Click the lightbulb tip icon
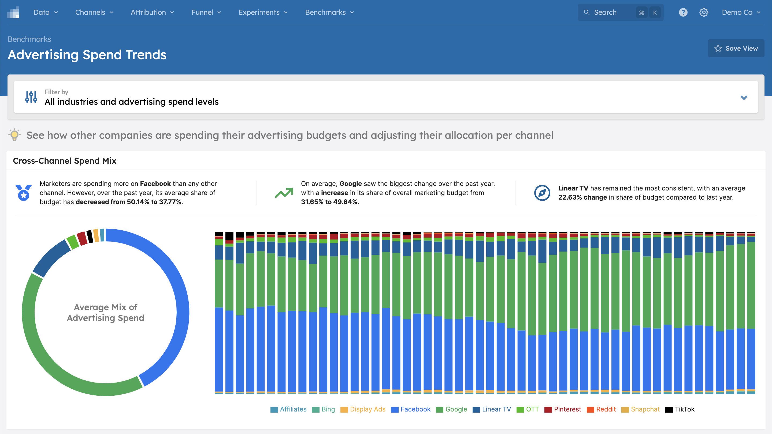This screenshot has width=772, height=434. pyautogui.click(x=14, y=135)
